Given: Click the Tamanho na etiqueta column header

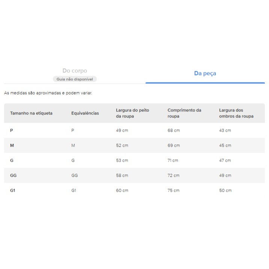Looking at the screenshot, I should 31,113.
